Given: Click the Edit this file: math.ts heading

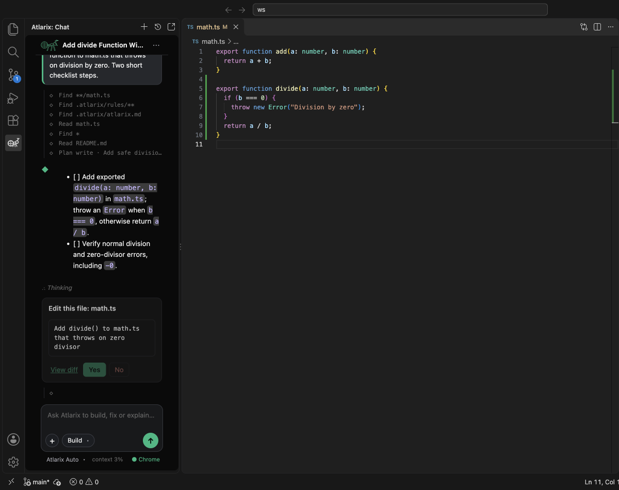Looking at the screenshot, I should tap(82, 308).
